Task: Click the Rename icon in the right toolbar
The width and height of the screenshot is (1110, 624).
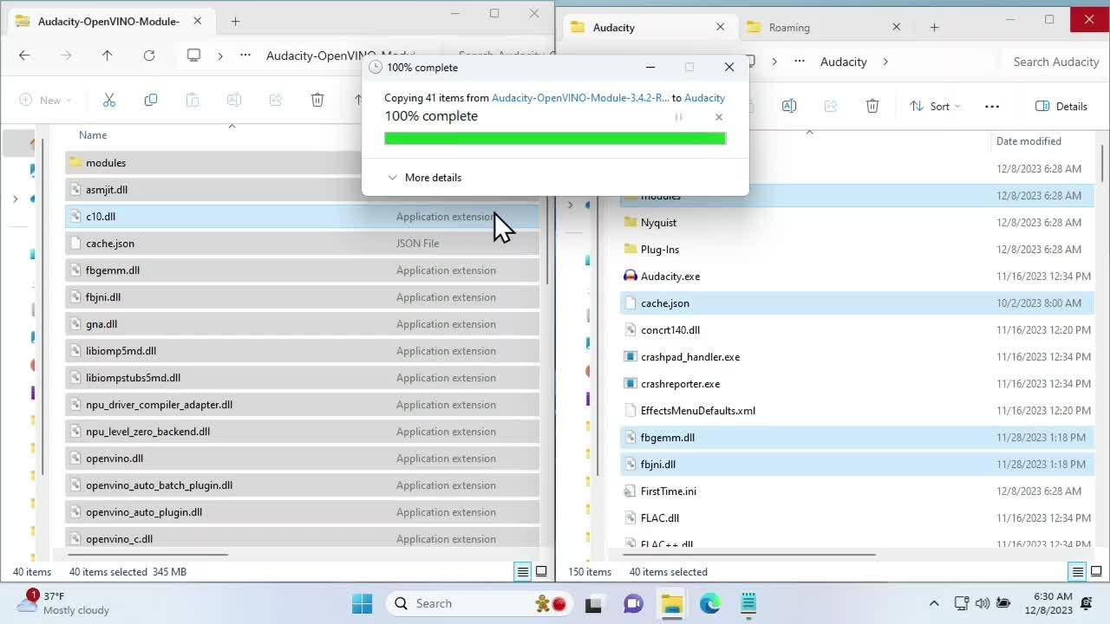Action: (x=789, y=105)
